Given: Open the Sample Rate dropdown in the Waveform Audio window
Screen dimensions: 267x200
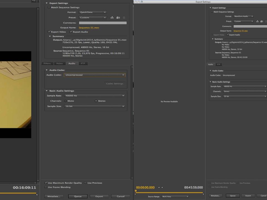Looking at the screenshot, I should [x=245, y=86].
